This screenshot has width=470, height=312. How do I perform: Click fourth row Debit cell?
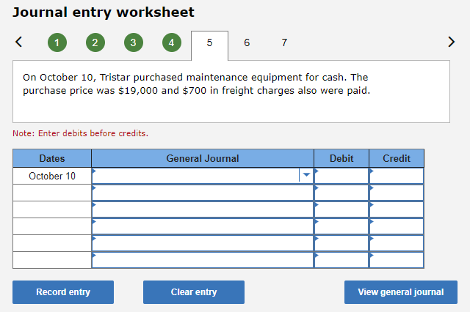[341, 226]
